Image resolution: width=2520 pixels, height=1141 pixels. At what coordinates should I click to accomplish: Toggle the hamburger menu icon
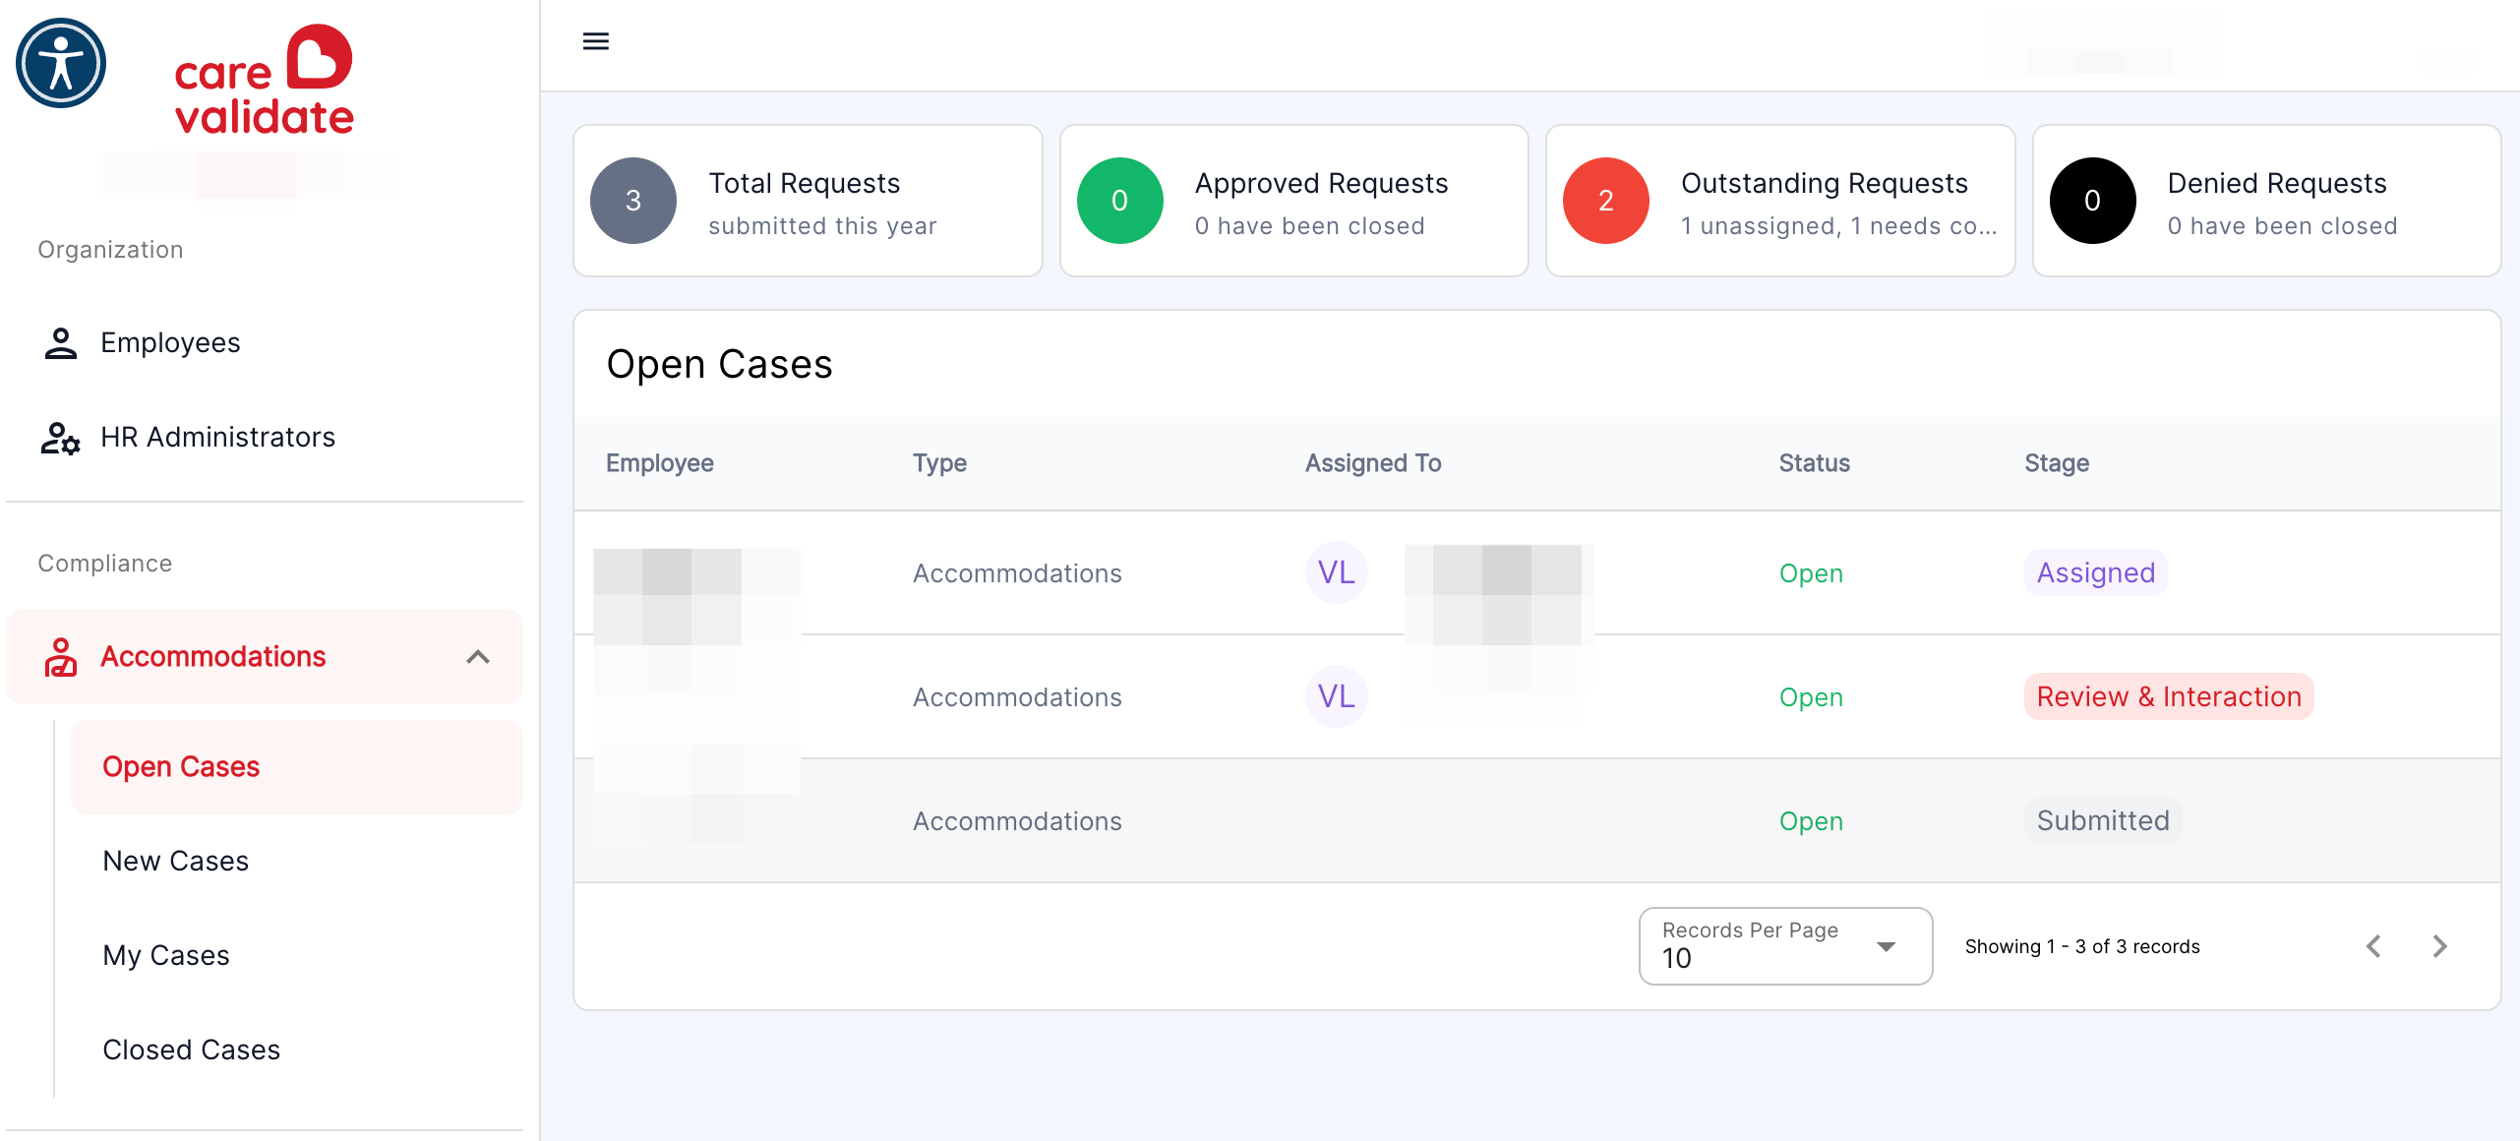[x=596, y=41]
